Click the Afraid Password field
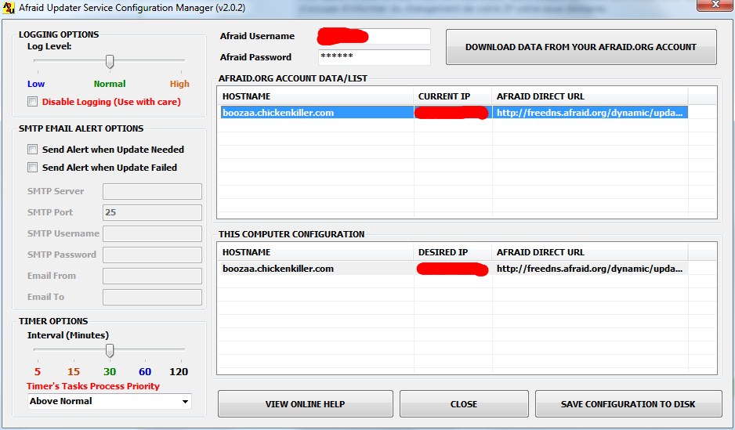The height and width of the screenshot is (430, 735). [x=374, y=57]
